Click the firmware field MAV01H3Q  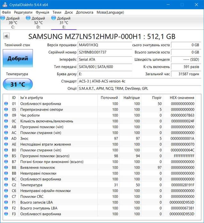[105, 45]
